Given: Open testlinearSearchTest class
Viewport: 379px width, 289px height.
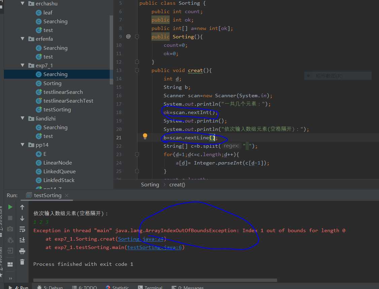Looking at the screenshot, I should point(68,101).
